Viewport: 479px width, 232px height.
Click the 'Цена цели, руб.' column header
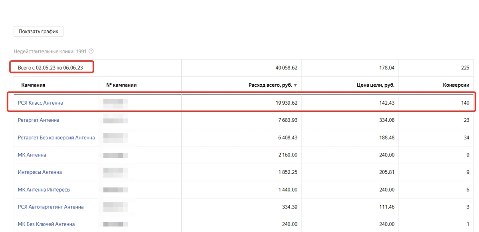click(x=376, y=85)
